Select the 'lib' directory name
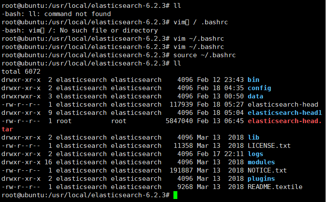The image size is (326, 202). [x=253, y=137]
